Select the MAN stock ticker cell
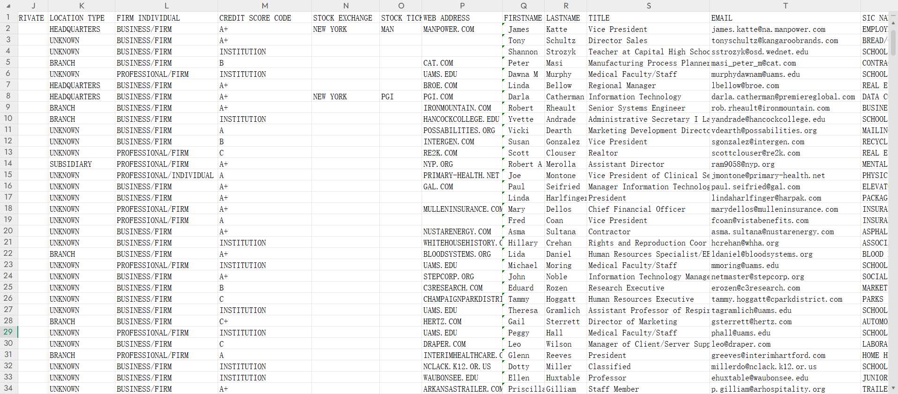Image resolution: width=898 pixels, height=394 pixels. point(401,29)
